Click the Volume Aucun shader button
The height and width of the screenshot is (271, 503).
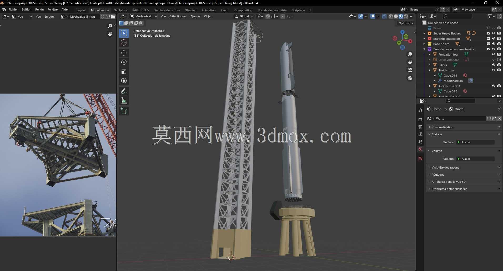(475, 159)
